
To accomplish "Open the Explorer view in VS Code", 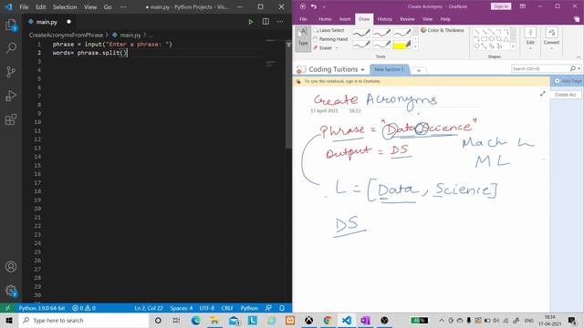I will [11, 25].
